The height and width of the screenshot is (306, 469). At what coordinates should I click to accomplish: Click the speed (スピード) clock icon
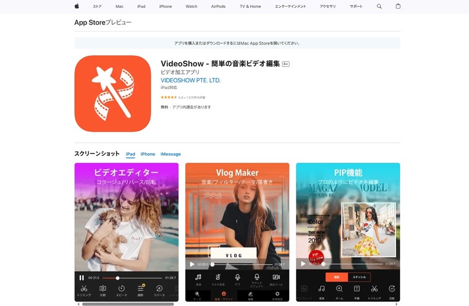[x=121, y=289]
